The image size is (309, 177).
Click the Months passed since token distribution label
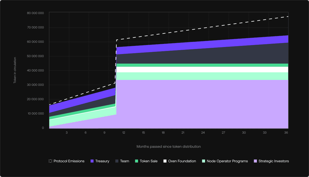coord(168,146)
